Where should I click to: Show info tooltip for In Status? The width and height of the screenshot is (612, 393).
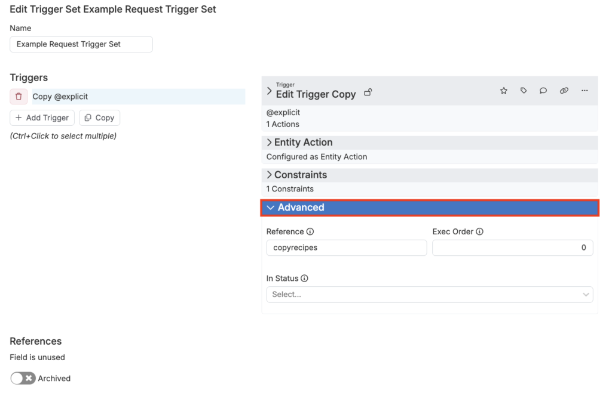(304, 278)
